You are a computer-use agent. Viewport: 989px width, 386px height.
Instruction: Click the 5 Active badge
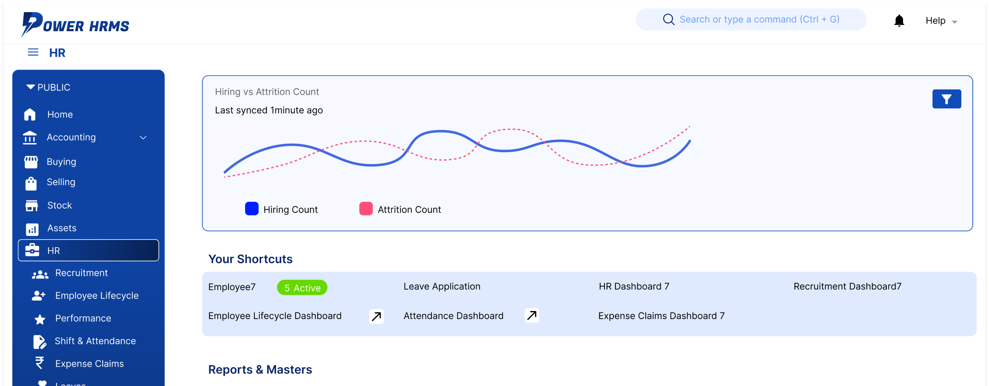302,287
